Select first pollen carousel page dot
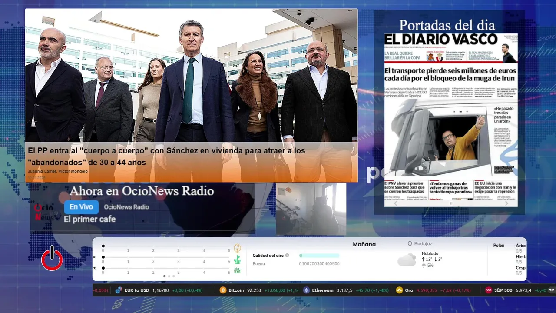The width and height of the screenshot is (556, 313). tap(164, 276)
